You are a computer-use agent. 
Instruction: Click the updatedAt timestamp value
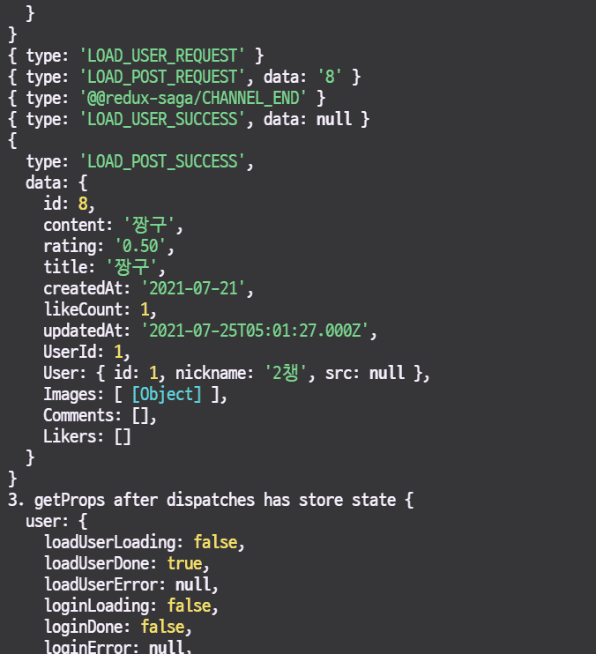point(258,331)
